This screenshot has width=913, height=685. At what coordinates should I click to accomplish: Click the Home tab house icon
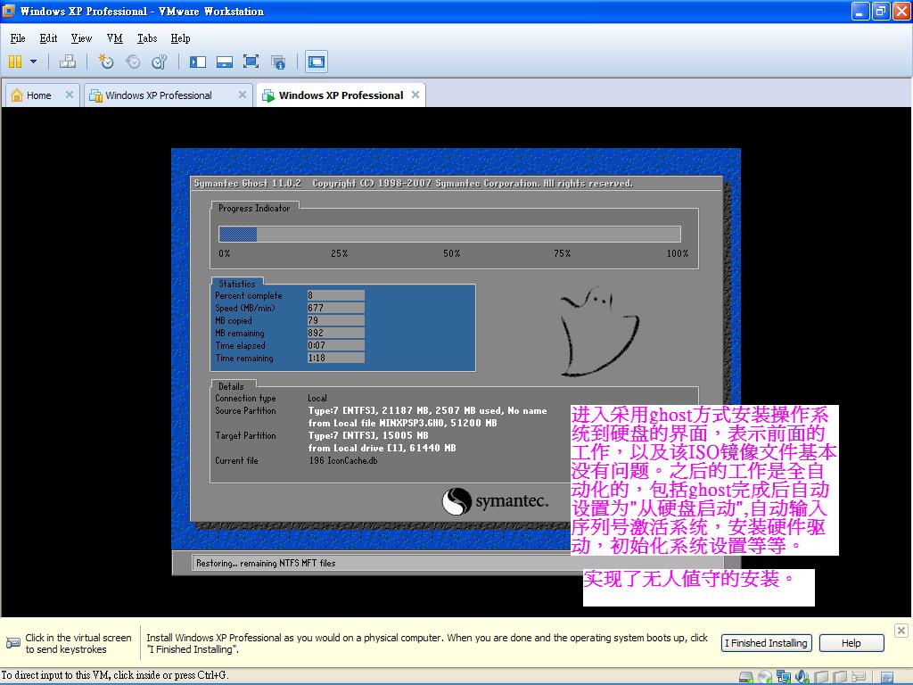click(x=17, y=95)
